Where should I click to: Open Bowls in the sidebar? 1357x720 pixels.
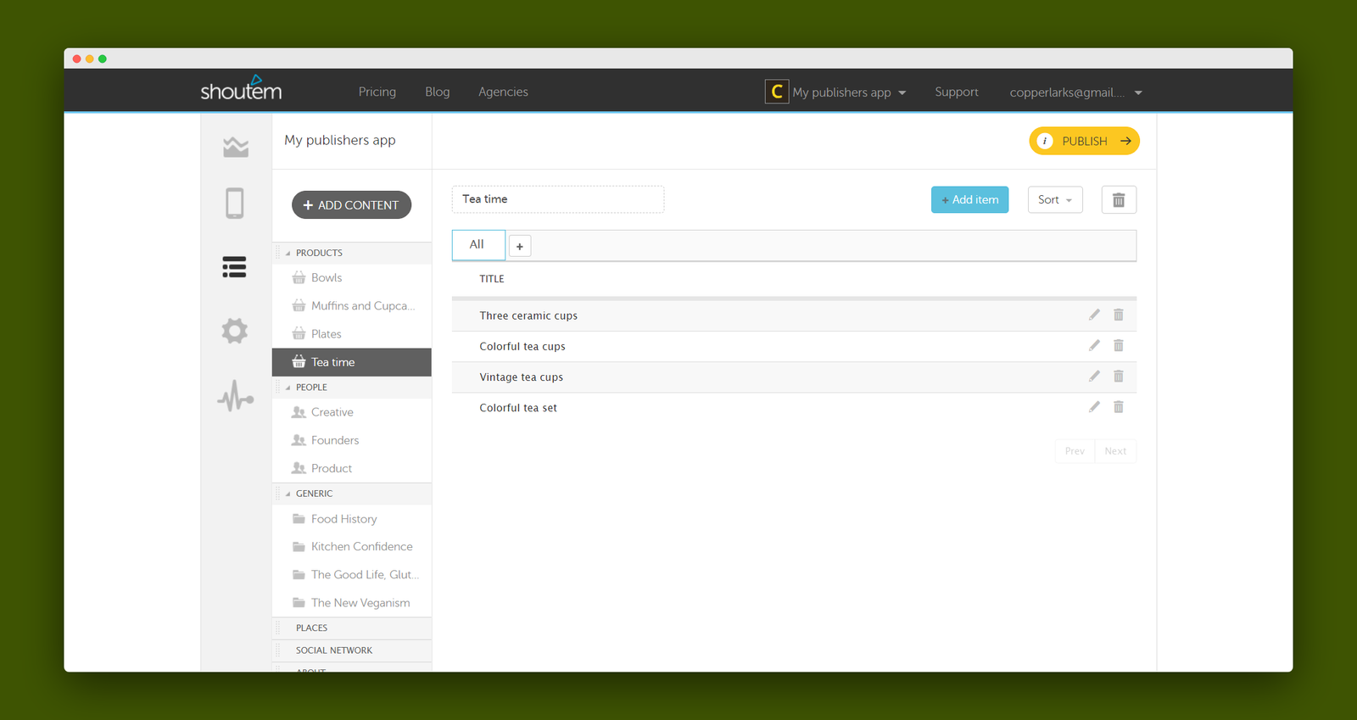[x=352, y=278]
